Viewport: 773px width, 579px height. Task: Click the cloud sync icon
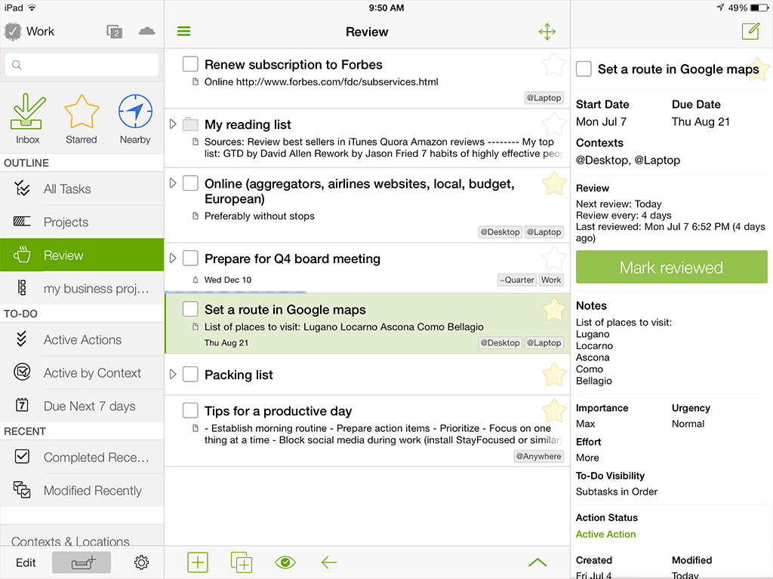coord(147,32)
